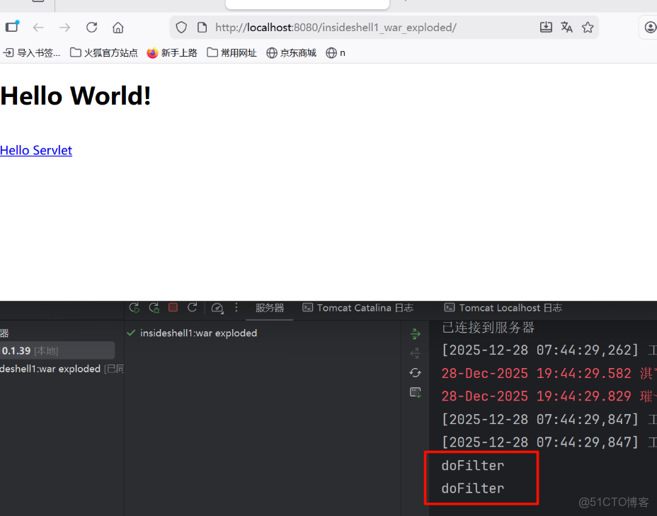Viewport: 657px width, 516px height.
Task: Click the scroll-to-end console icon
Action: click(x=416, y=392)
